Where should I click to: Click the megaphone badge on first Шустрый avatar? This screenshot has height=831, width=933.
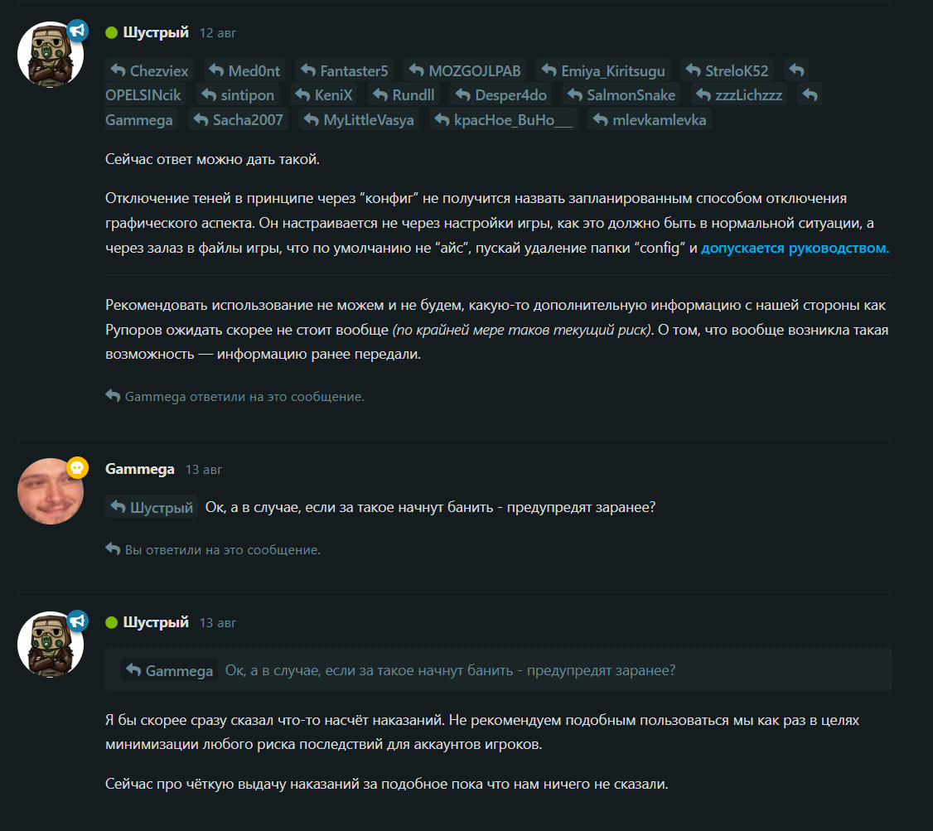point(77,31)
